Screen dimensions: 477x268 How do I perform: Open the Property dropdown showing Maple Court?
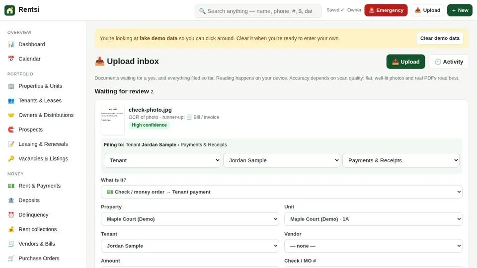(x=190, y=219)
